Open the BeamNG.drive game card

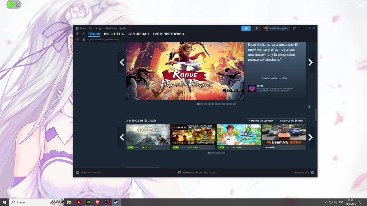coord(284,137)
